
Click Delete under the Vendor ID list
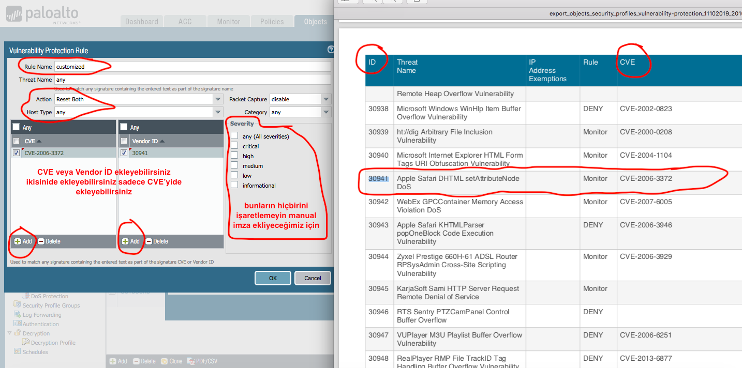click(157, 241)
